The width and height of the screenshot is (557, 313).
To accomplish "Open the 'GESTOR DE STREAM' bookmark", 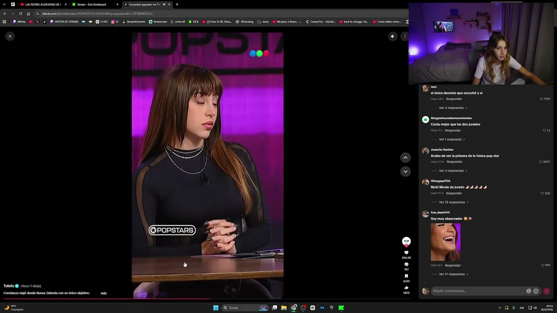I will 64,22.
